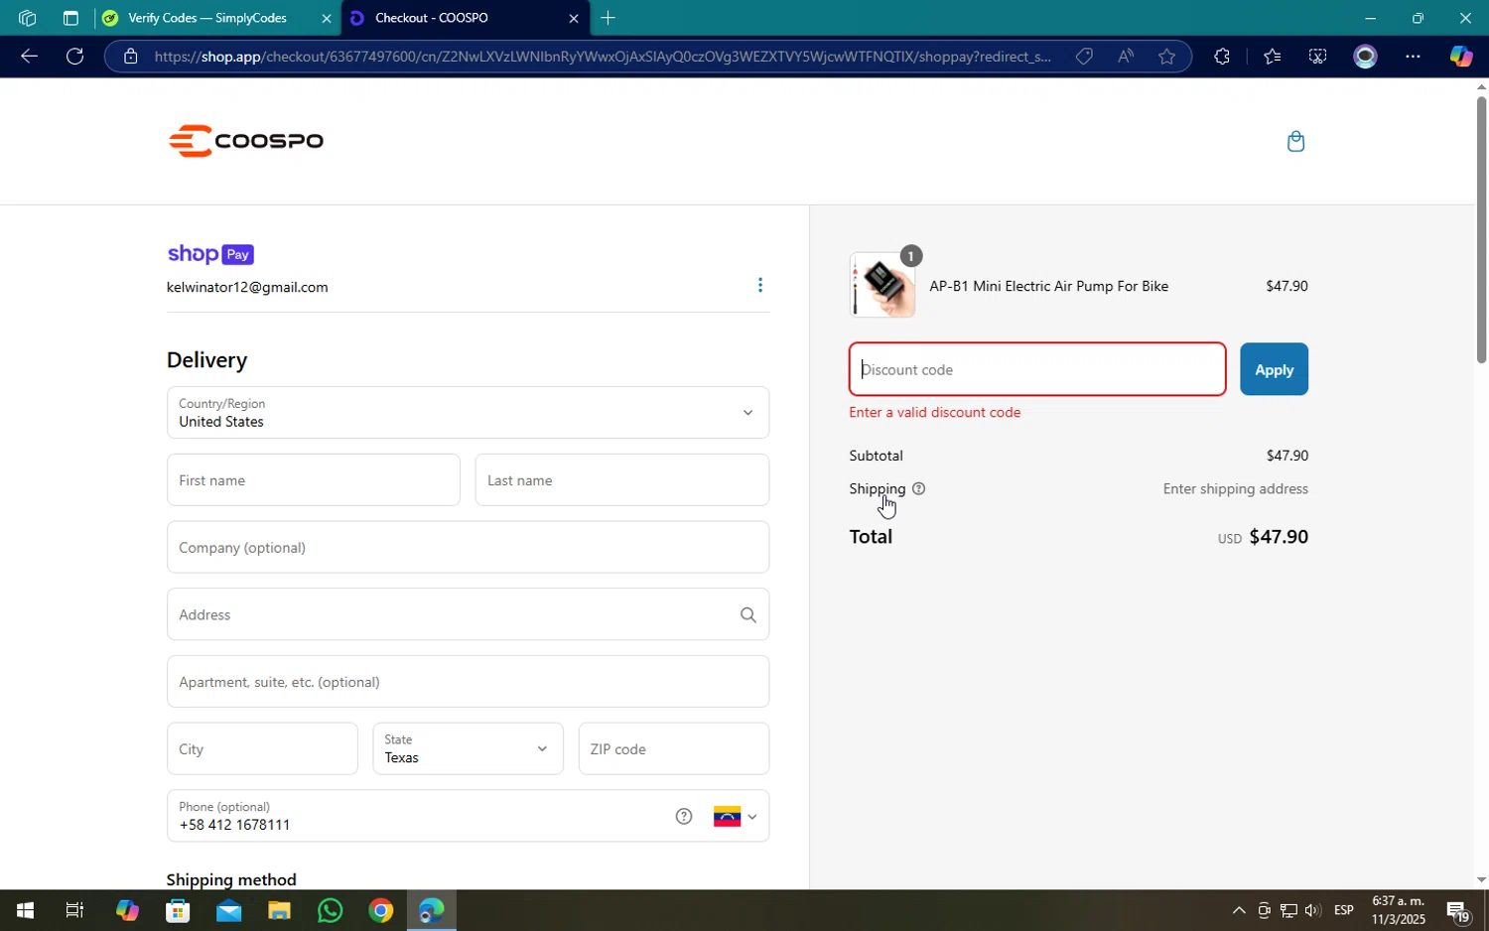Viewport: 1489px width, 931px height.
Task: Open File Explorer from taskbar
Action: coord(279,910)
